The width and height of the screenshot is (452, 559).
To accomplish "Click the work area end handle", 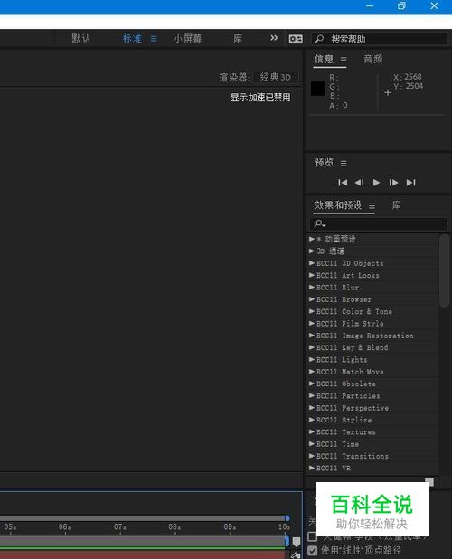I will (x=287, y=541).
